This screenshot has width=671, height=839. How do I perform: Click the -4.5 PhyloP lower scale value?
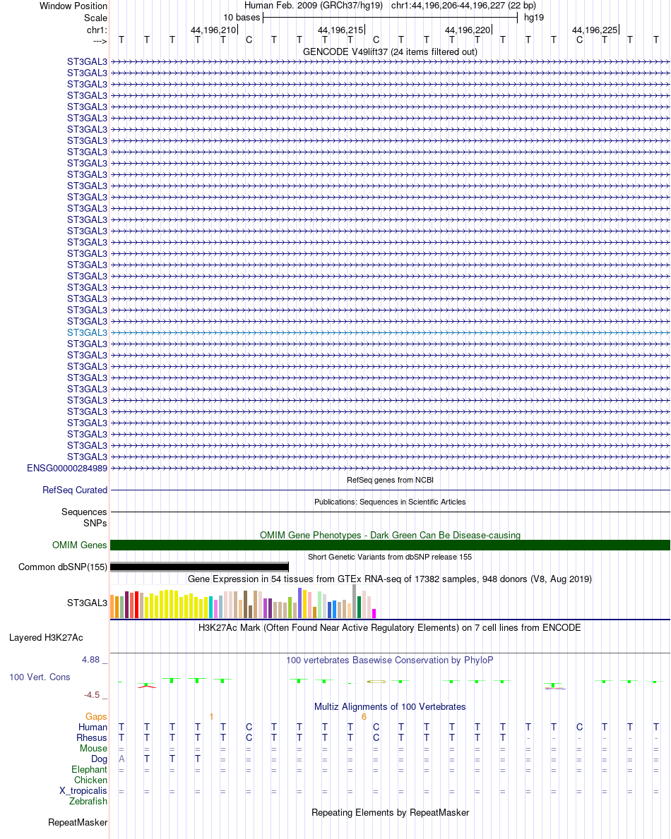coord(92,695)
